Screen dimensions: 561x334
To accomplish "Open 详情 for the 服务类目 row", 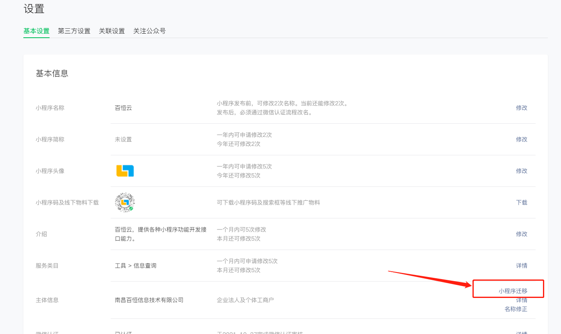I will click(x=521, y=266).
